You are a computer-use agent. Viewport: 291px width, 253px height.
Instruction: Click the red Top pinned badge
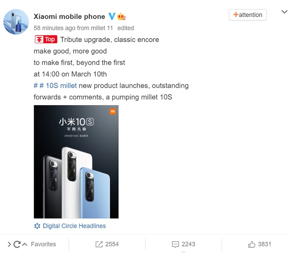46,39
